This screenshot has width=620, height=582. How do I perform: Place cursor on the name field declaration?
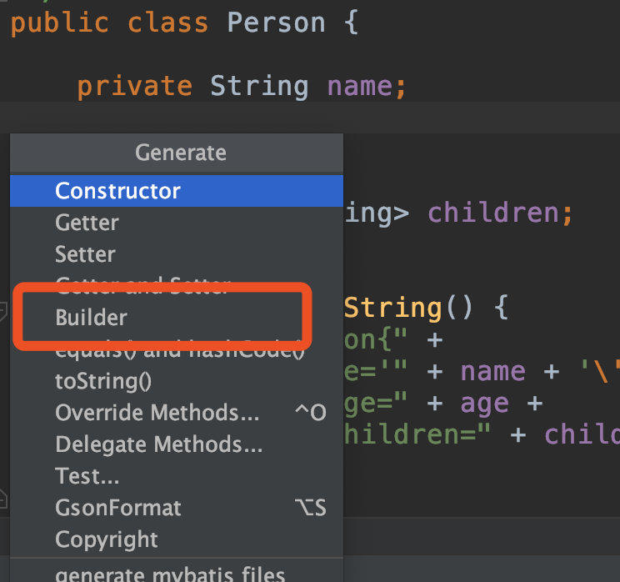(x=358, y=86)
